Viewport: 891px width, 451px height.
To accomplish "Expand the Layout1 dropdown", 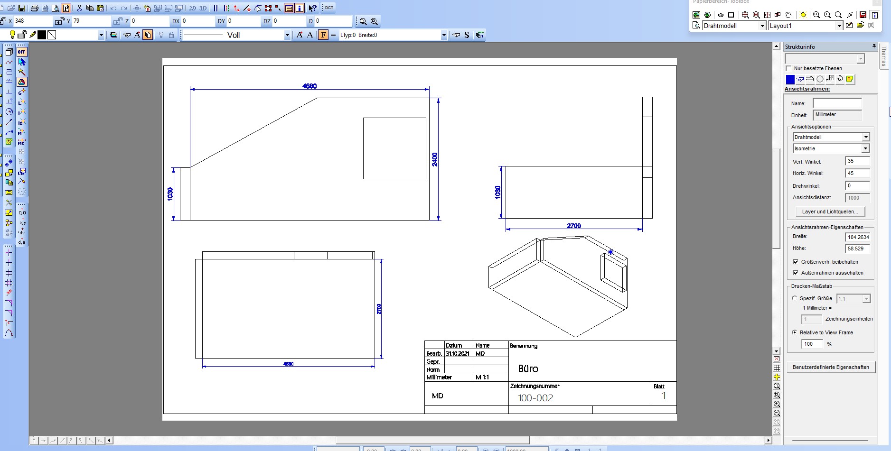I will (x=839, y=26).
